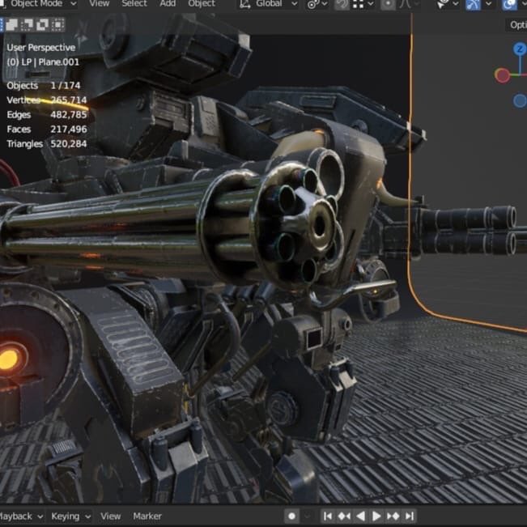Select the intersect-selection mode icon
Viewport: 527px width, 527px height.
coord(57,24)
